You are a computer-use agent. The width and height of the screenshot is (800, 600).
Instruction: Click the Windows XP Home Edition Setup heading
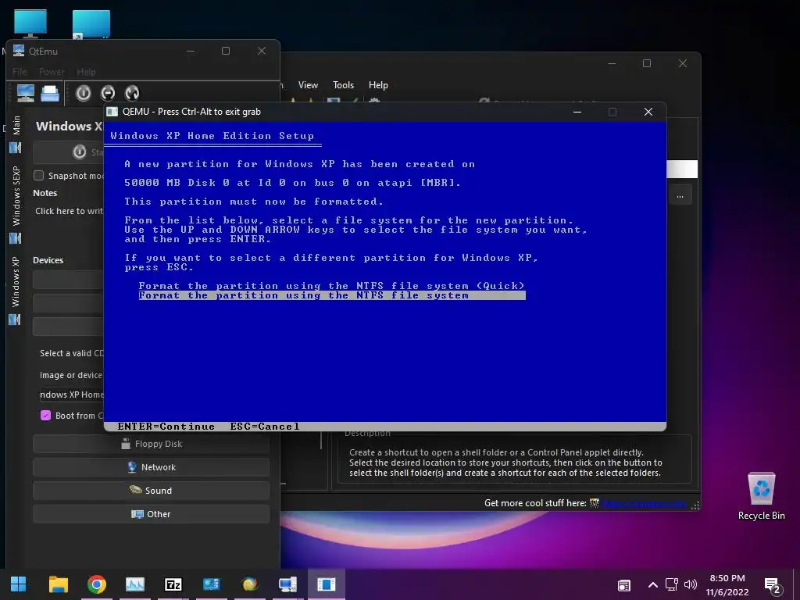click(212, 136)
